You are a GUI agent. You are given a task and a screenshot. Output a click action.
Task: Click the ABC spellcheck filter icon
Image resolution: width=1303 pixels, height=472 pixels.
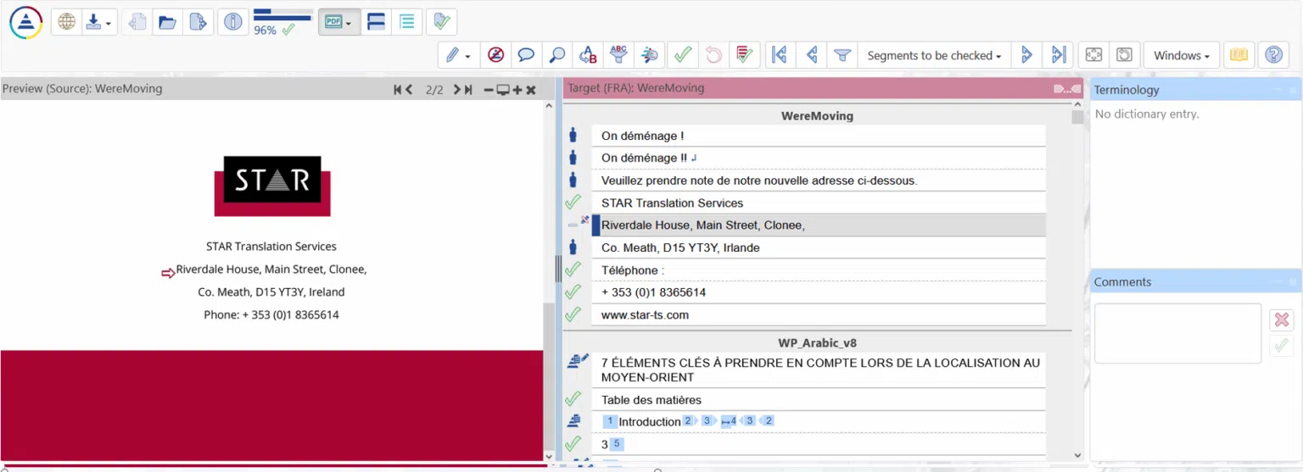click(x=618, y=55)
